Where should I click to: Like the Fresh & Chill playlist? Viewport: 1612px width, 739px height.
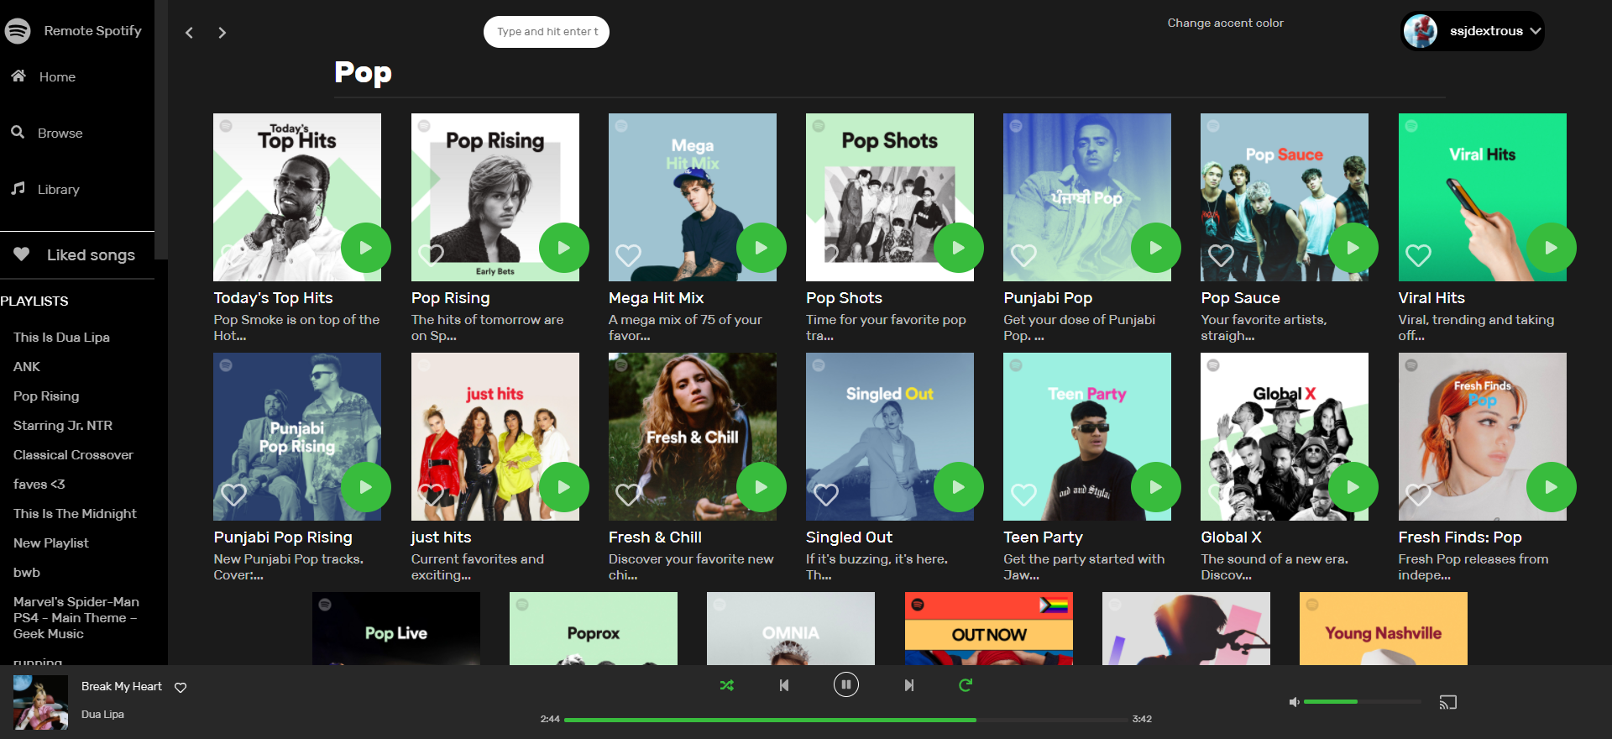pyautogui.click(x=629, y=494)
